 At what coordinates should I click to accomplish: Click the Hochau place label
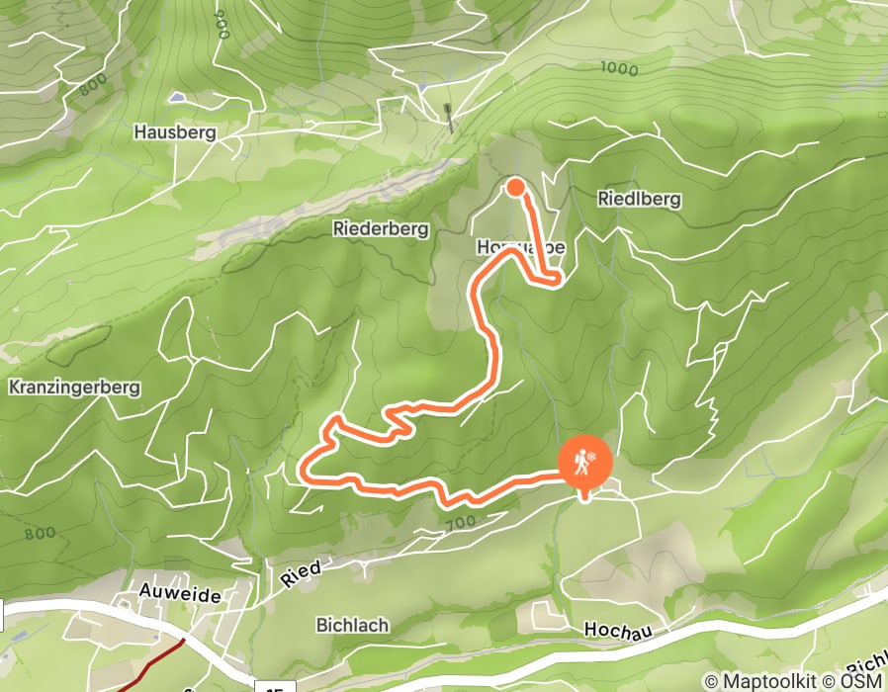pyautogui.click(x=618, y=629)
